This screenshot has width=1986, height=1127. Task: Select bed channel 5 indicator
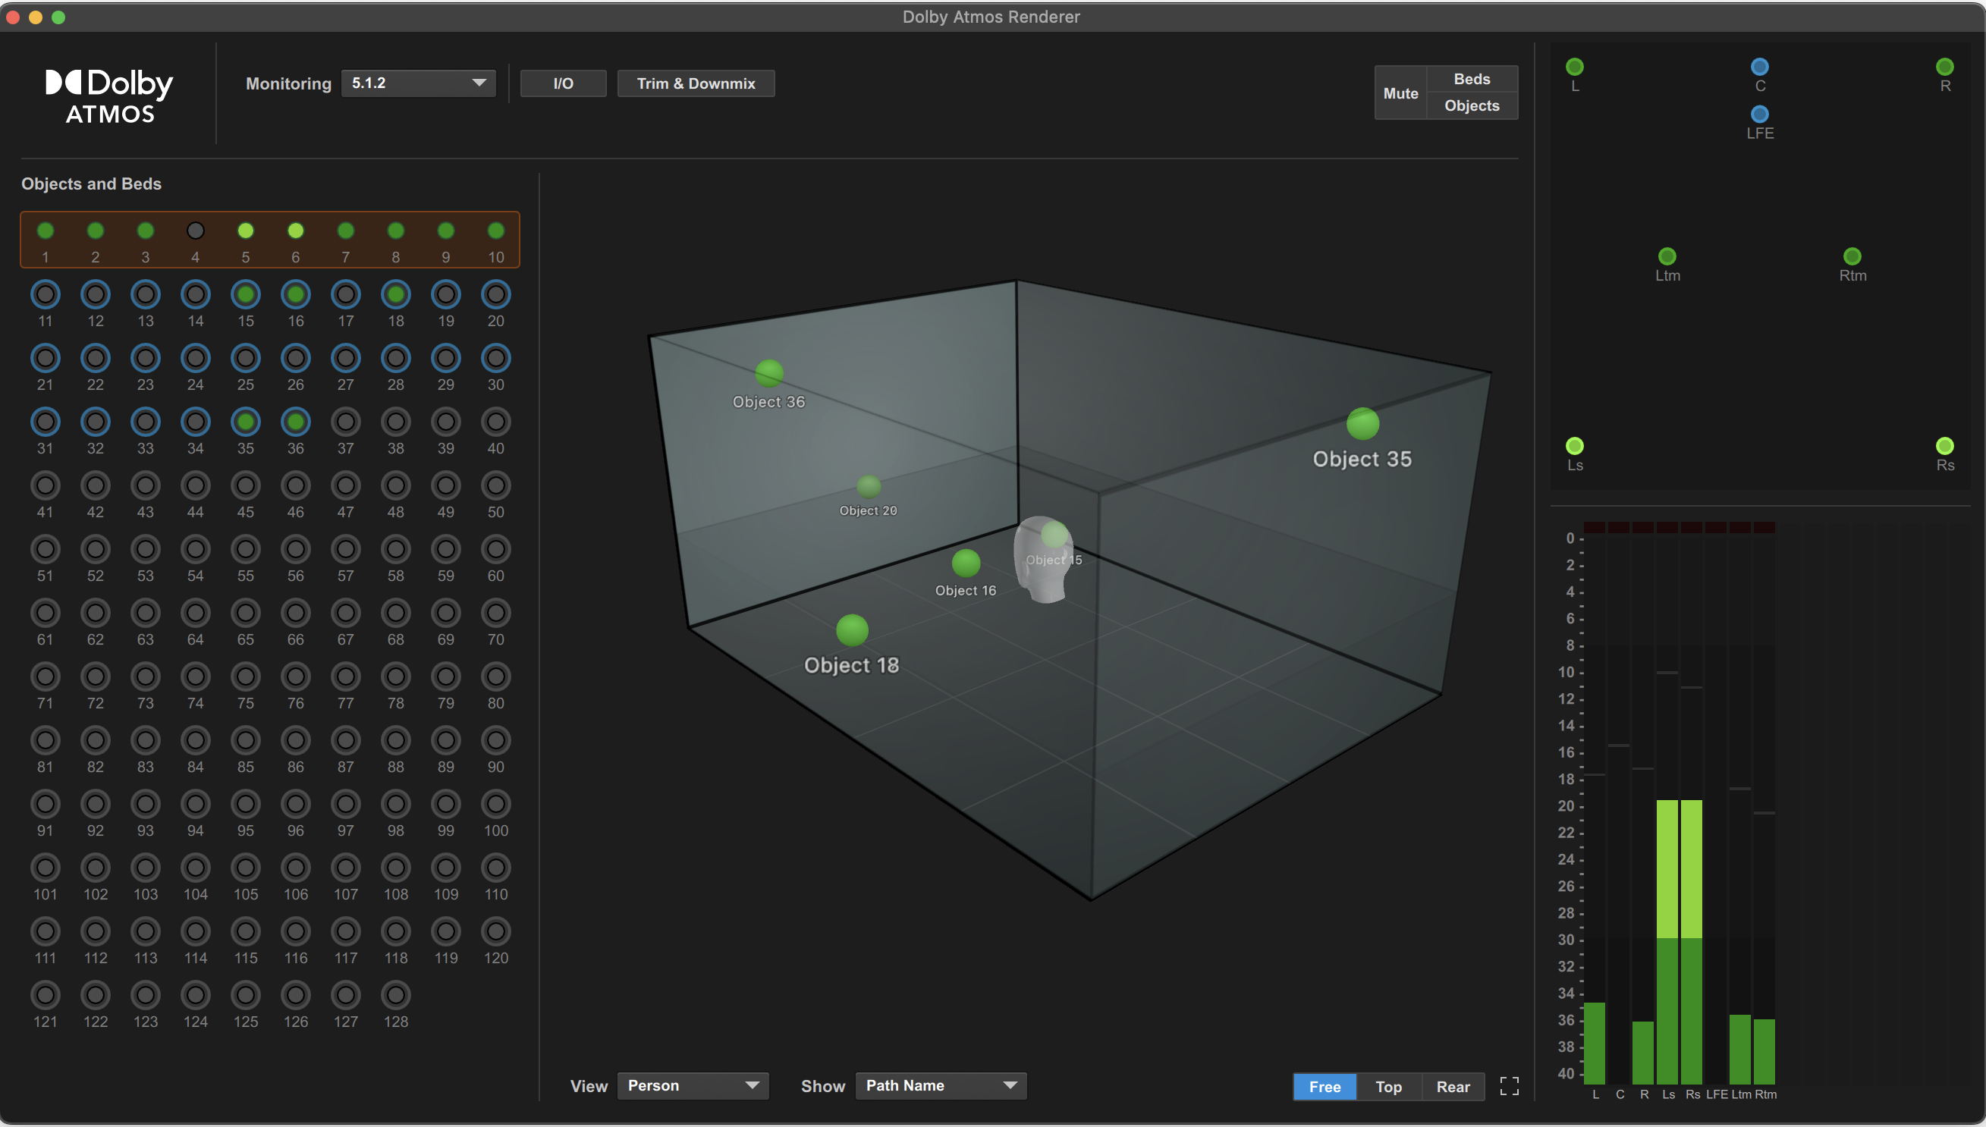(245, 231)
